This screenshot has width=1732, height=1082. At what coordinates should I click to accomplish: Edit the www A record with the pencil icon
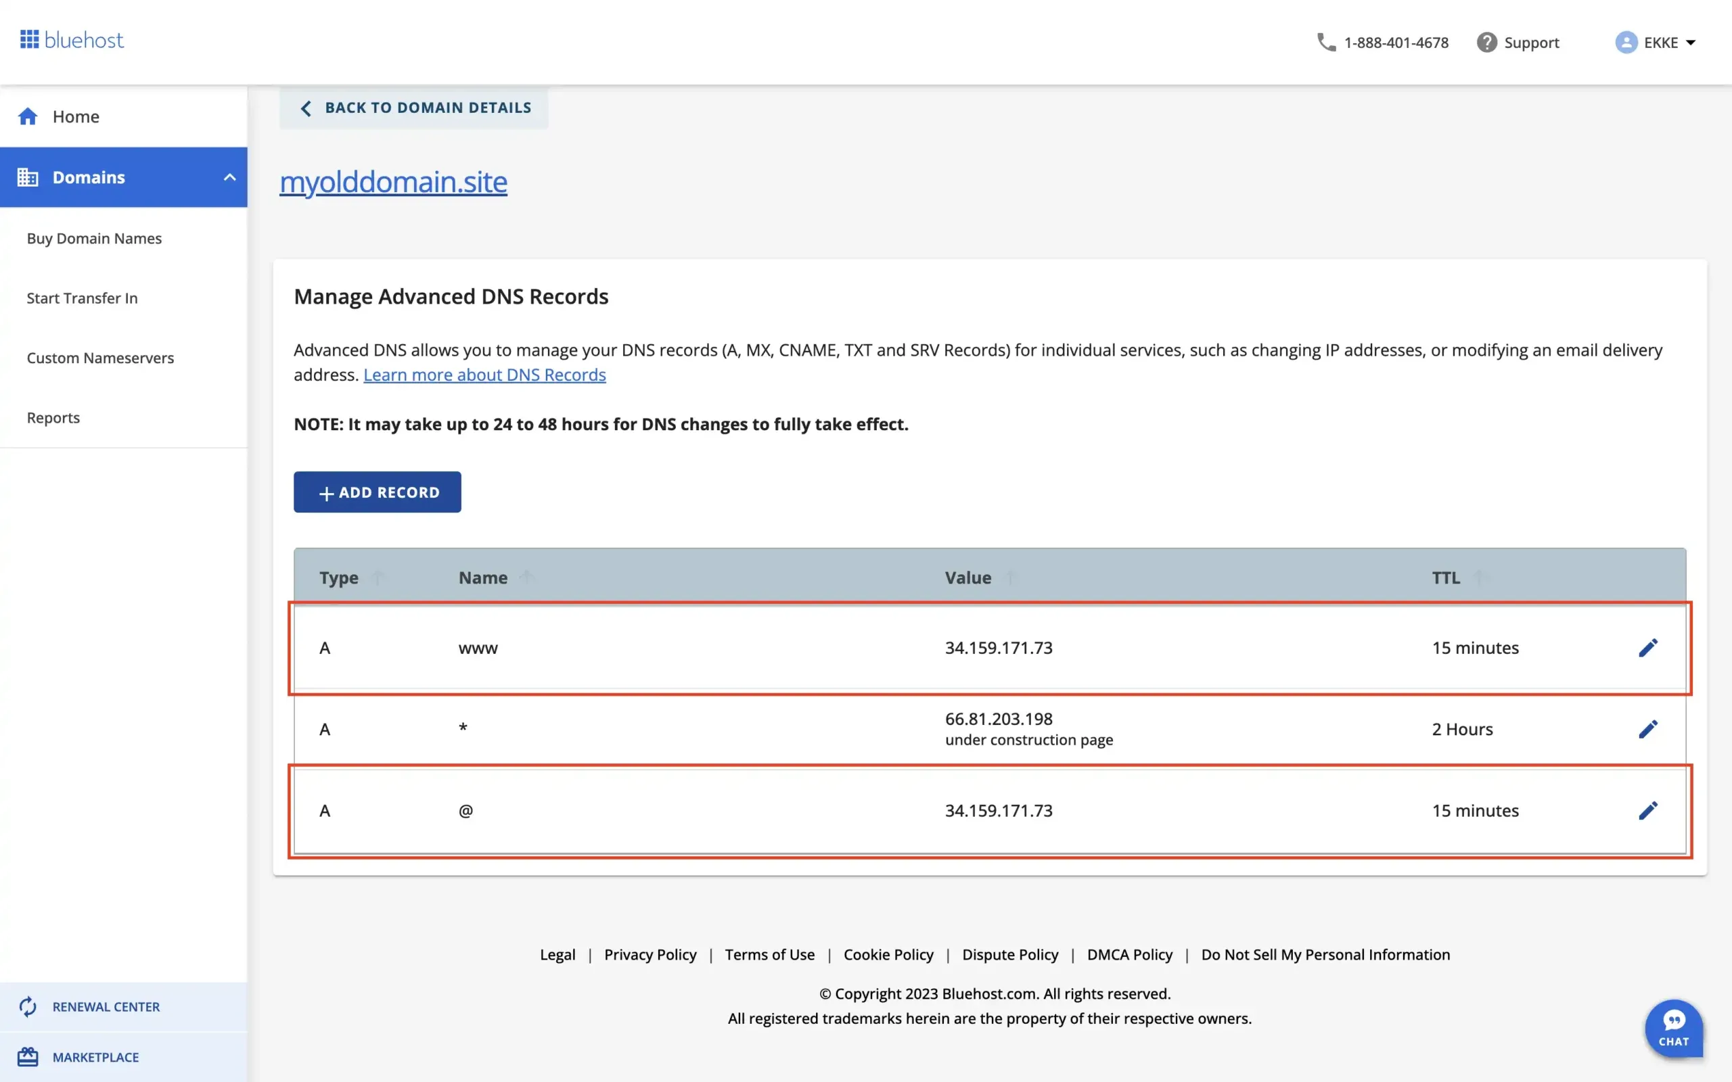(x=1649, y=648)
